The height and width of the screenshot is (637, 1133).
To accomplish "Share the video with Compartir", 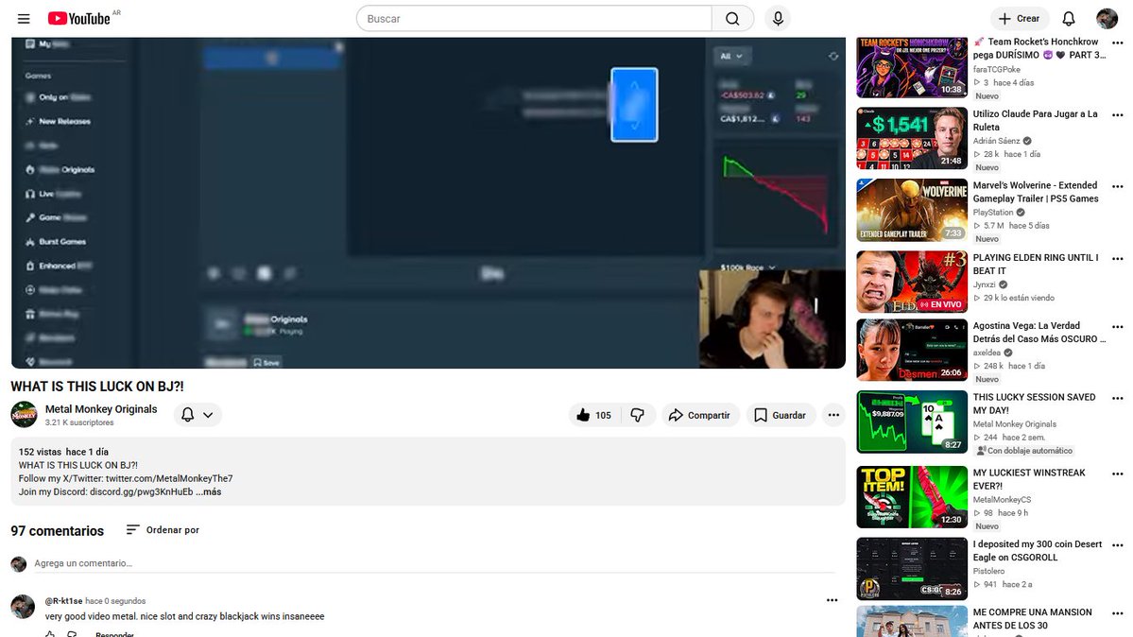I will (700, 415).
